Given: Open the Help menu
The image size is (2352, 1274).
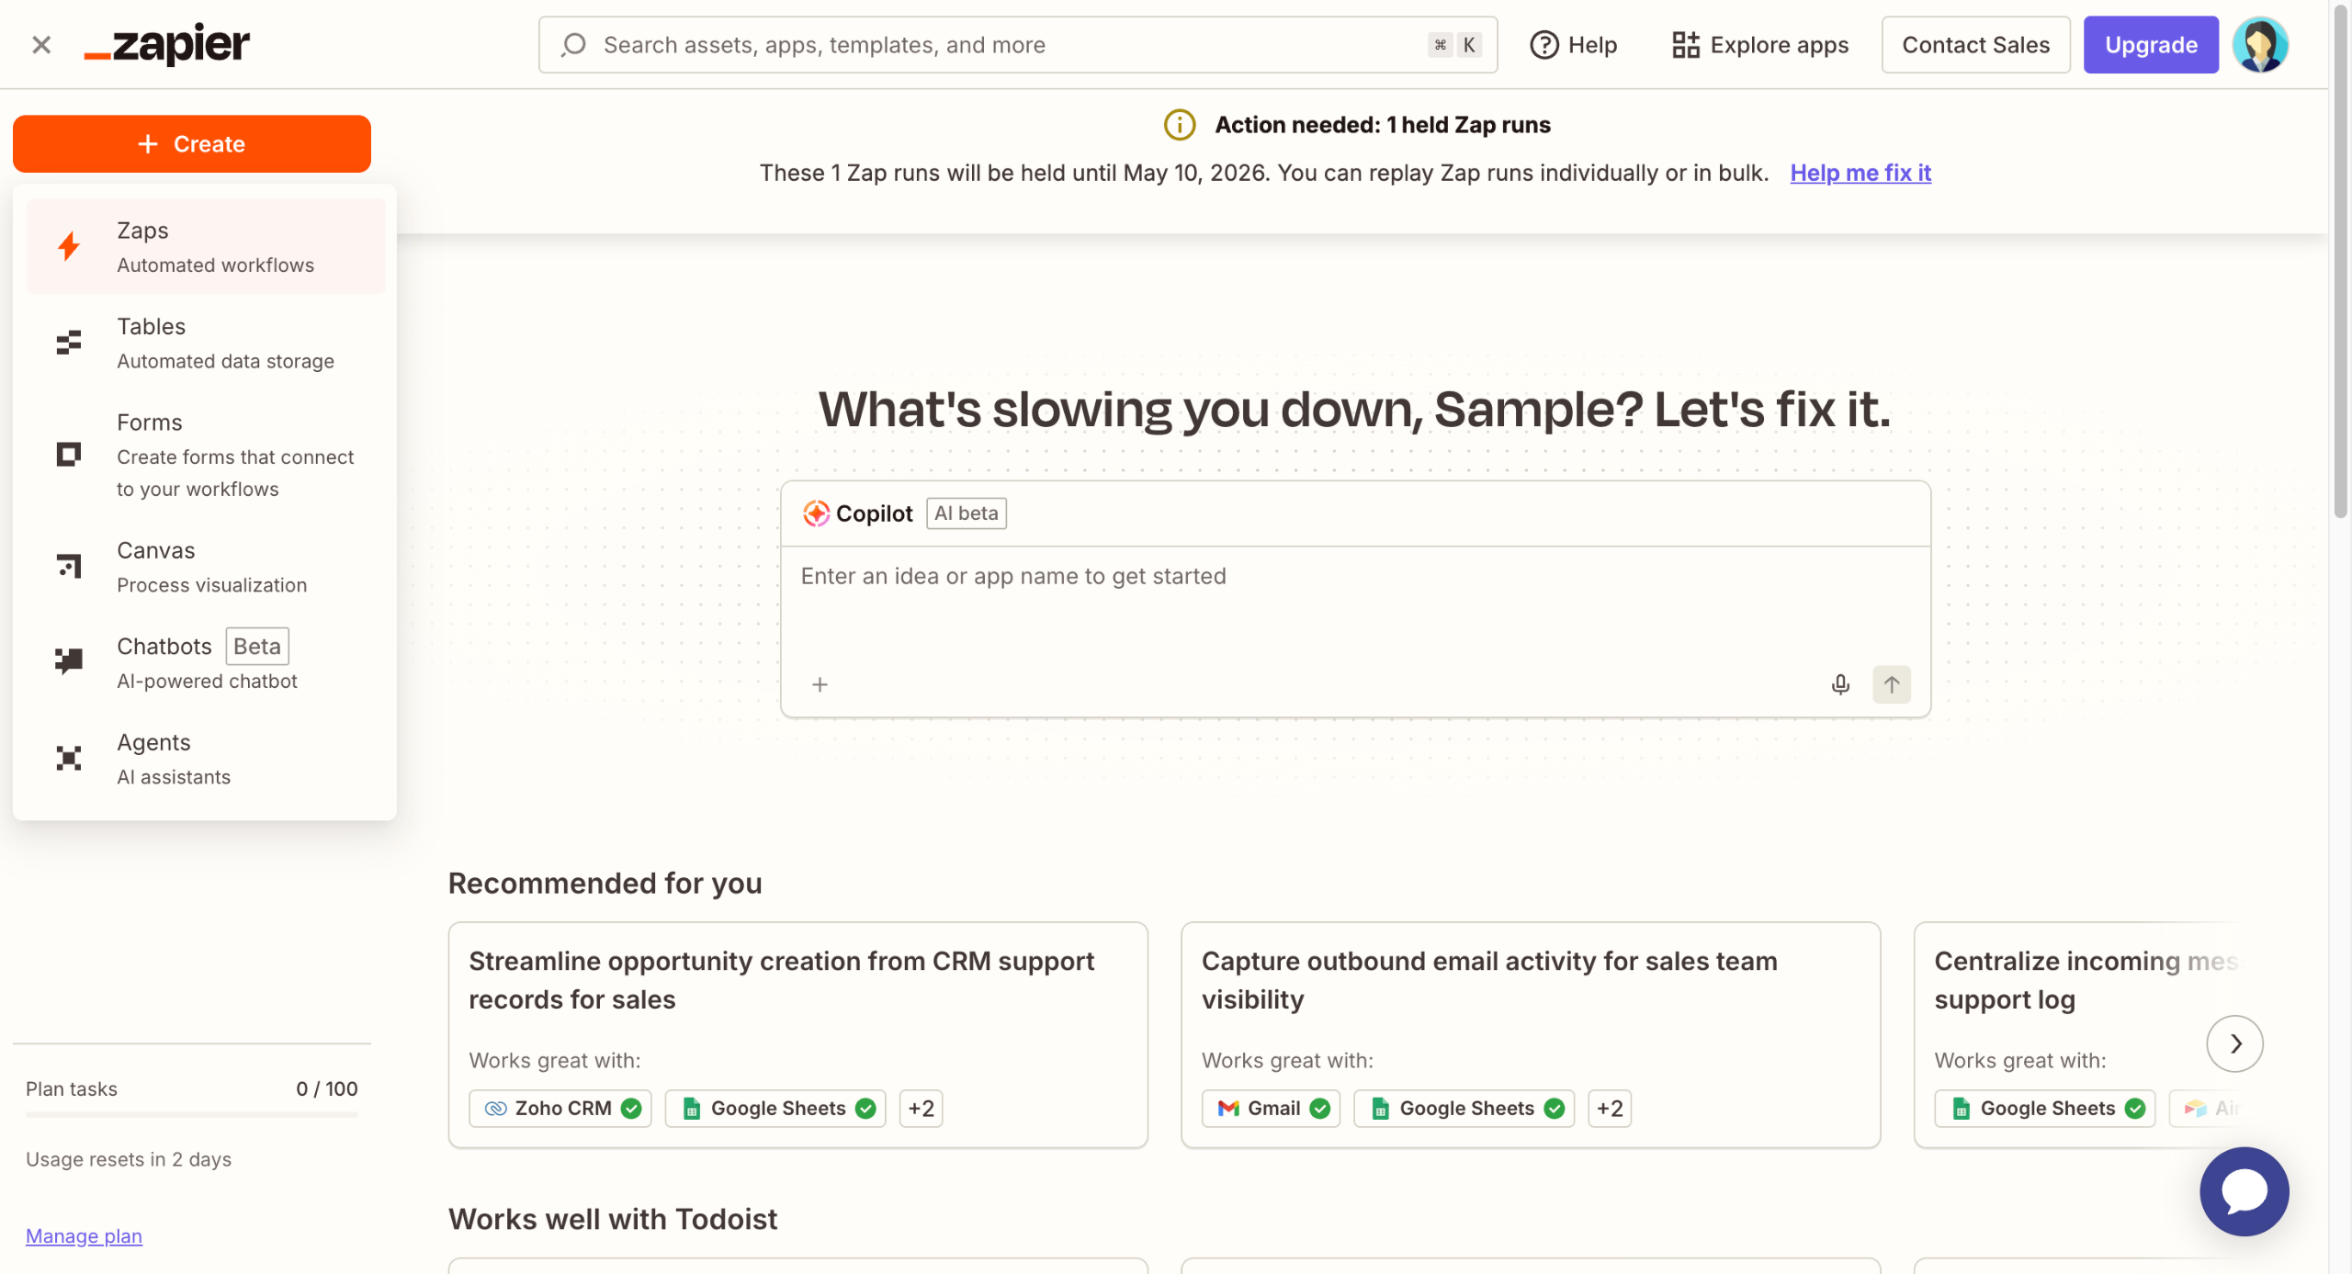Looking at the screenshot, I should point(1573,44).
